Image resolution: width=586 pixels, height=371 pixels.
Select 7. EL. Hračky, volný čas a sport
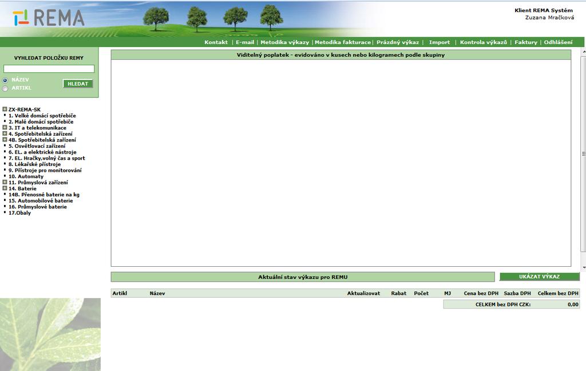click(47, 158)
